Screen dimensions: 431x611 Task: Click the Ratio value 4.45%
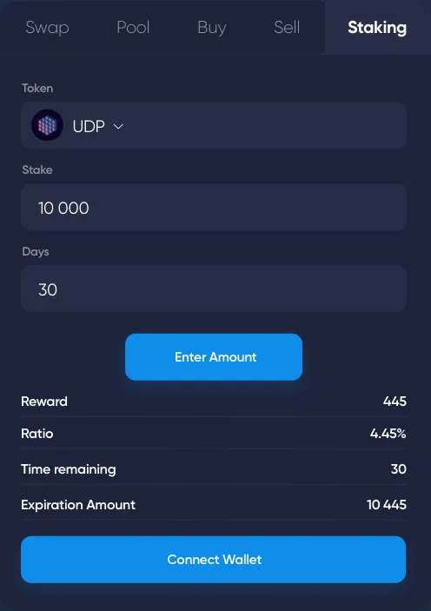[388, 434]
